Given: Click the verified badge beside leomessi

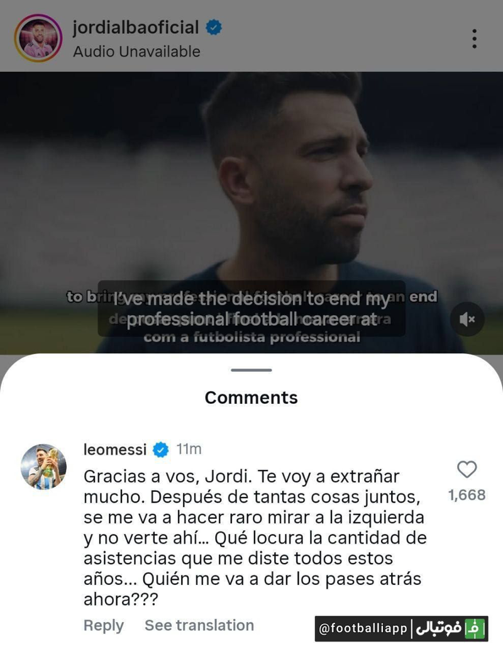Looking at the screenshot, I should tap(161, 450).
